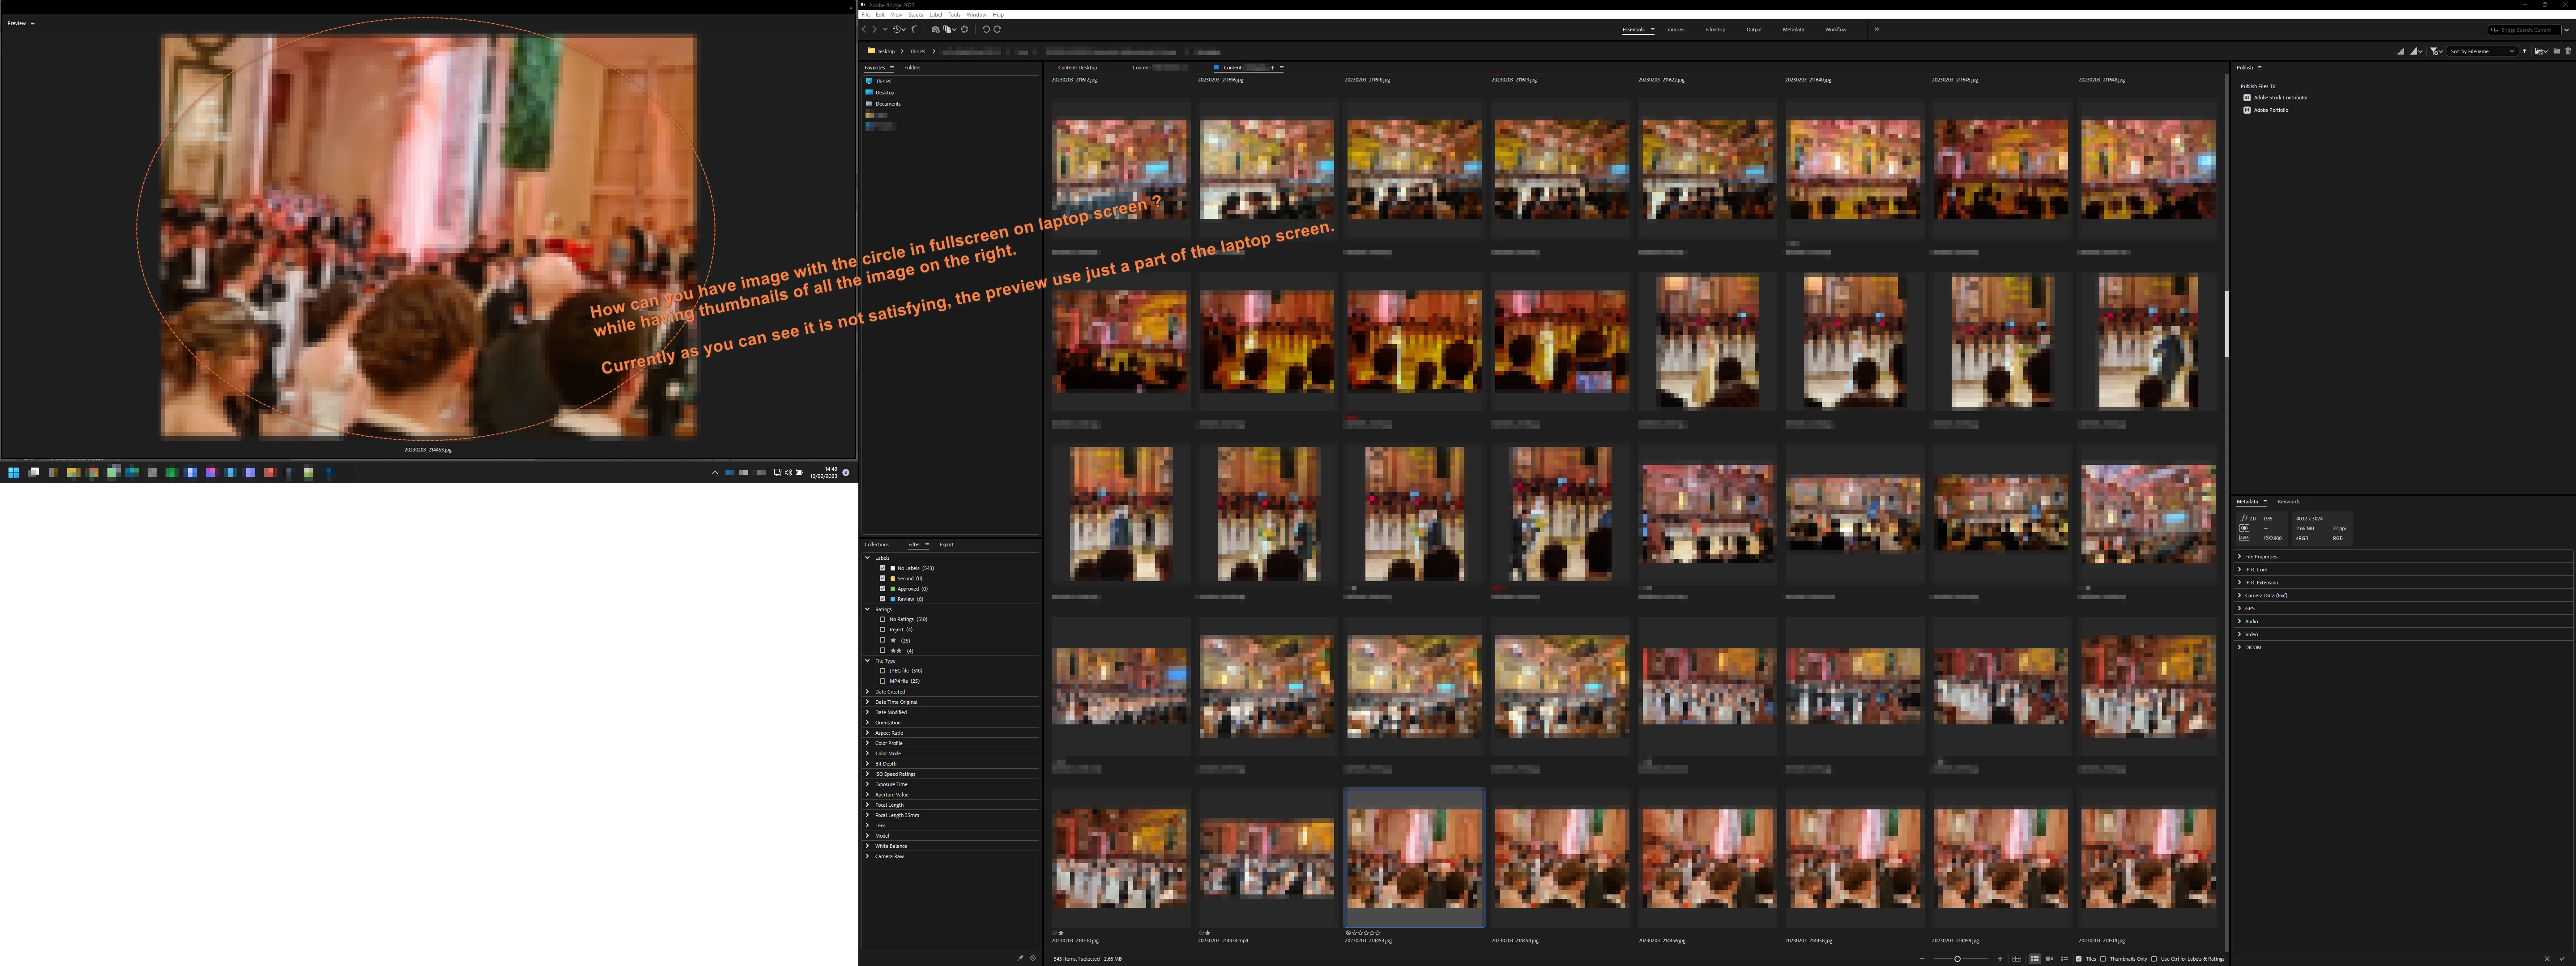Click the rotate 90° counterclockwise icon

click(986, 30)
